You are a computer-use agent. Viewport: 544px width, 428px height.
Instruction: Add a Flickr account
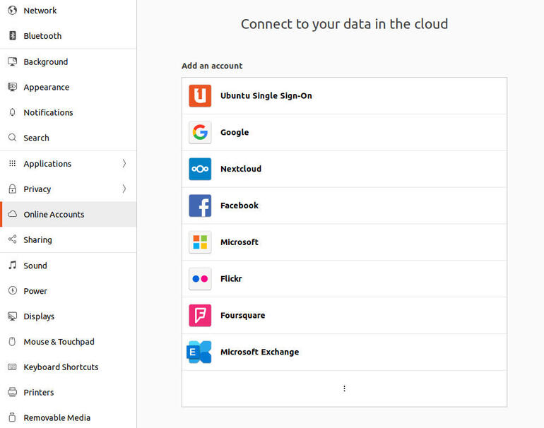pyautogui.click(x=344, y=278)
